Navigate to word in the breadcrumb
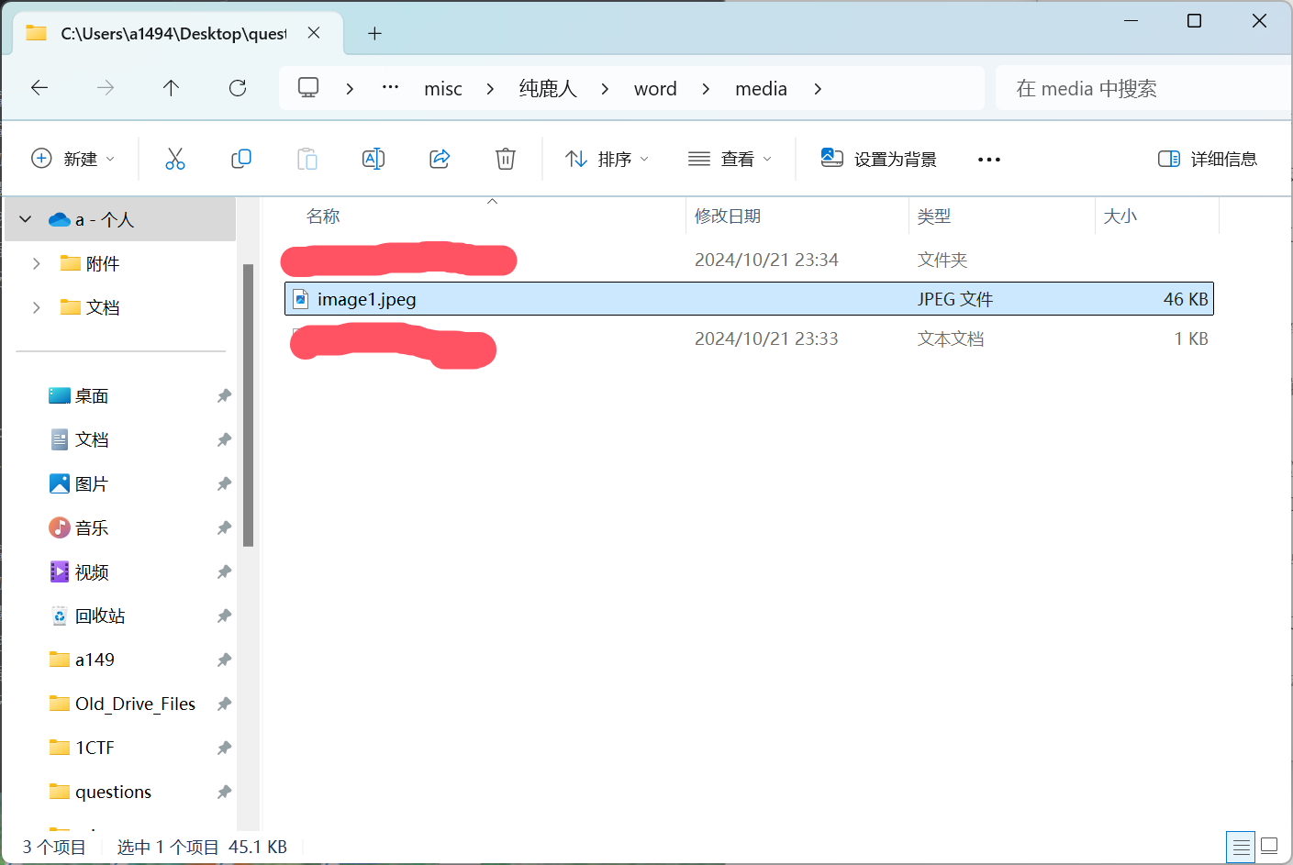The image size is (1293, 865). pyautogui.click(x=655, y=89)
